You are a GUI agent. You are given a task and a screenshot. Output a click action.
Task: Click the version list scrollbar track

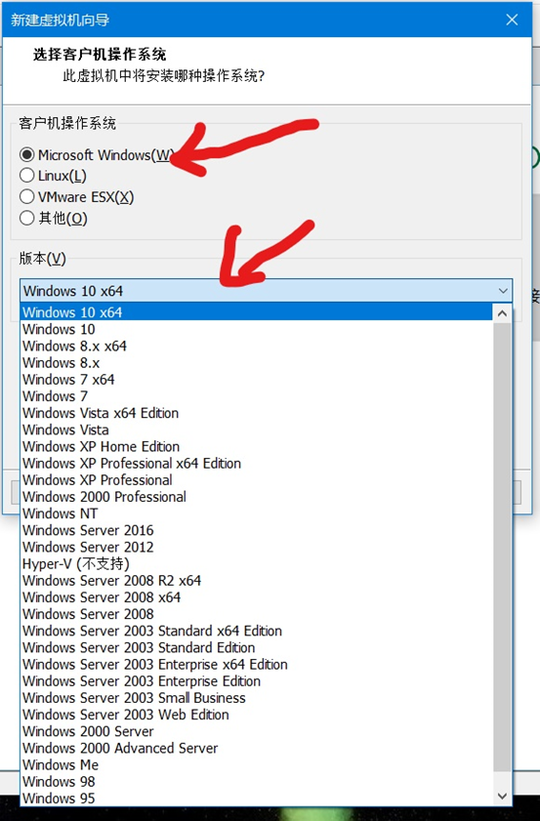(x=502, y=547)
